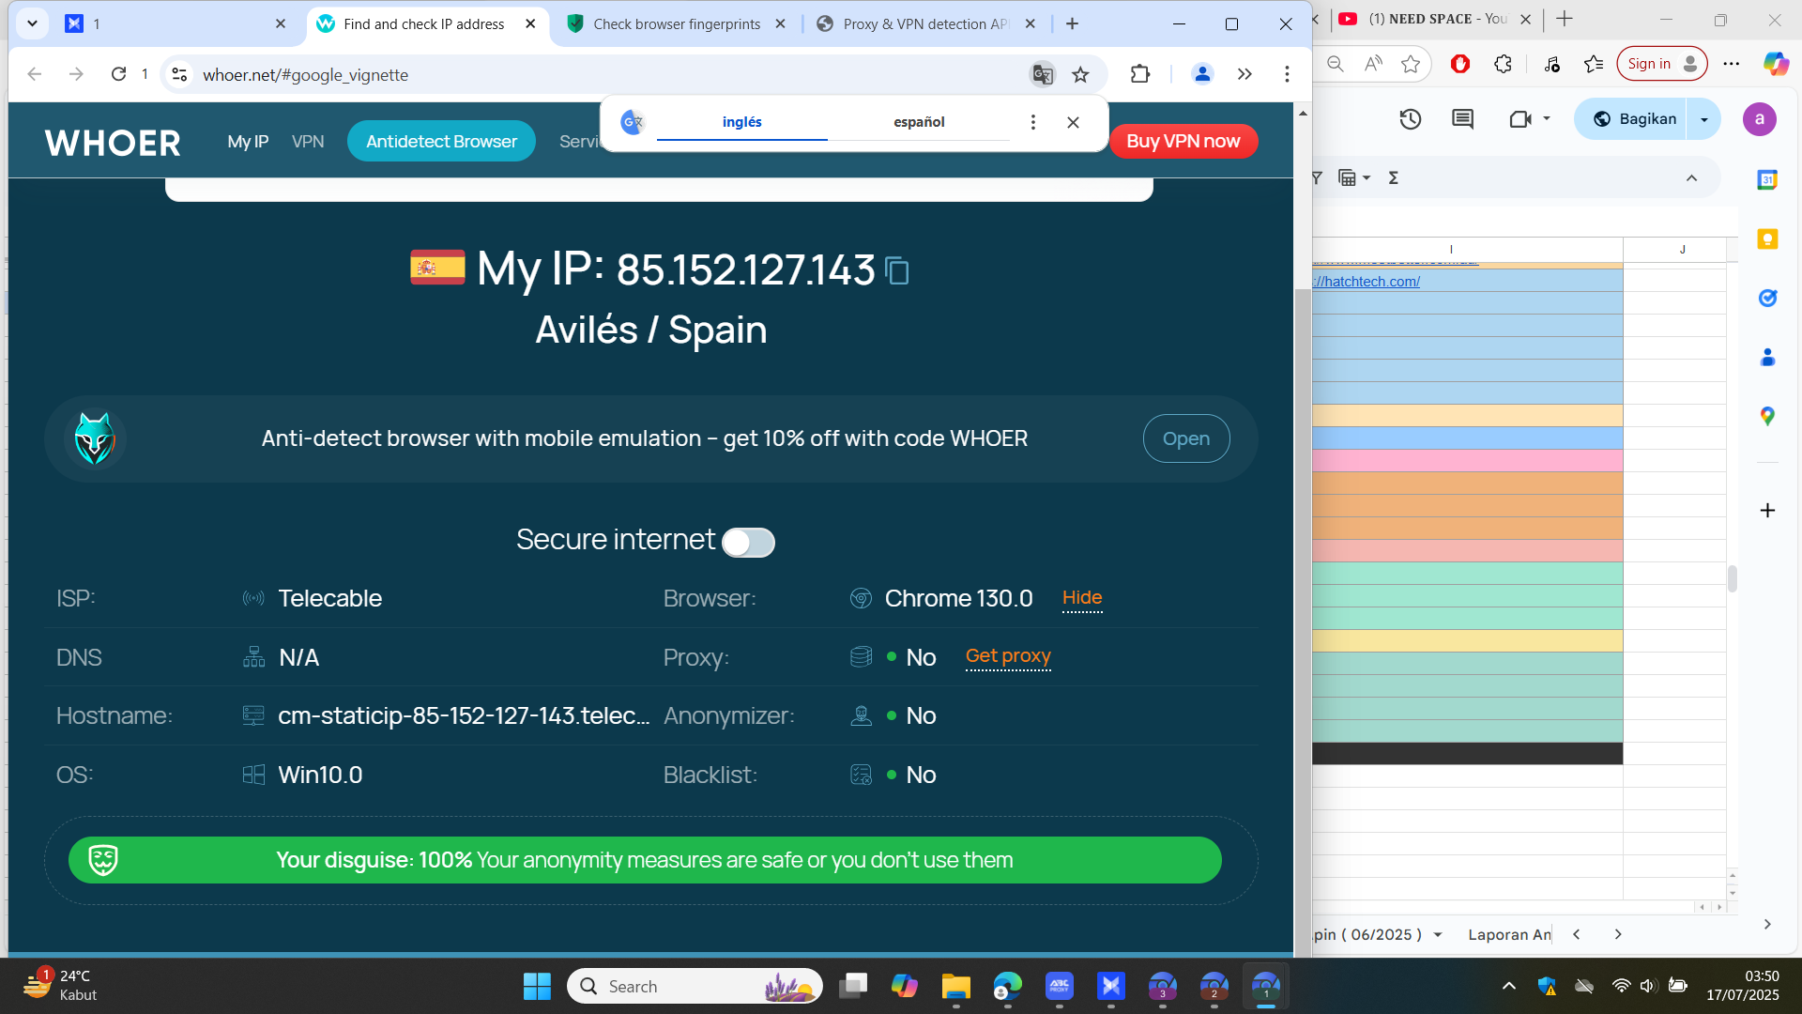The image size is (1802, 1014).
Task: Click the WHOER logo
Action: pos(113,143)
